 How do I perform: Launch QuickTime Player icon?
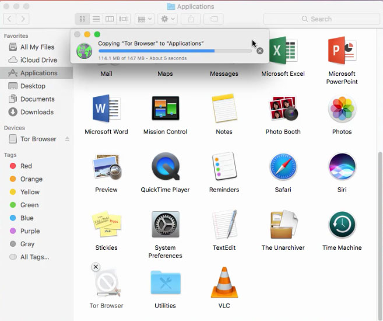pyautogui.click(x=166, y=166)
